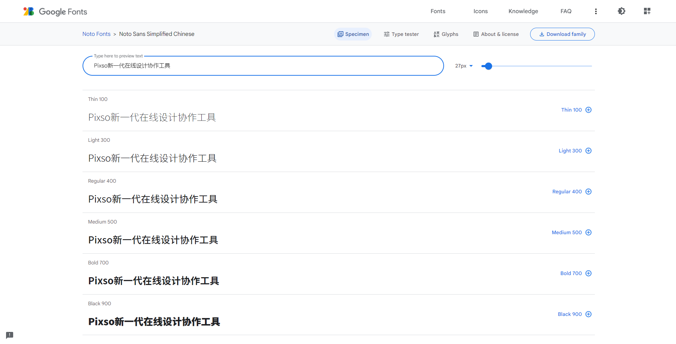Viewport: 676px width, 344px height.
Task: Click the Download family button
Action: (x=563, y=34)
